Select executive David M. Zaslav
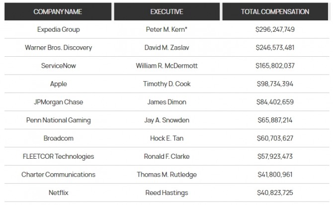Viewport: 333px width, 205px height. [x=166, y=48]
